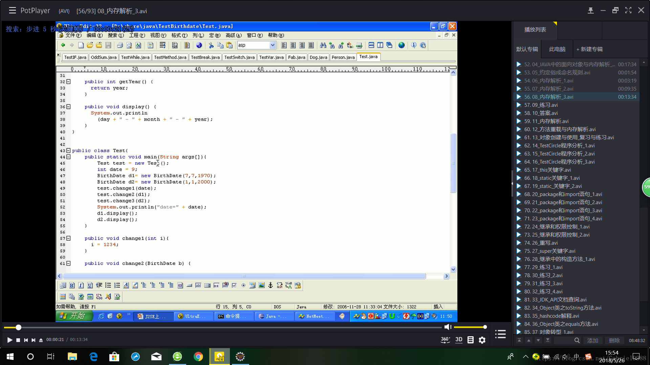Open PotPlayer settings gear
This screenshot has height=365, width=650.
[x=482, y=340]
